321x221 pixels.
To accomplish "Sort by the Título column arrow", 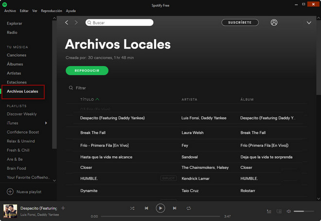I will (97, 99).
